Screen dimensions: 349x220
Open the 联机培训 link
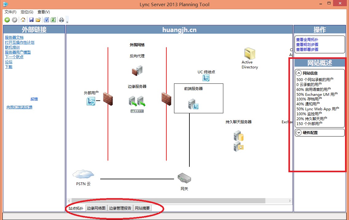tap(12, 47)
